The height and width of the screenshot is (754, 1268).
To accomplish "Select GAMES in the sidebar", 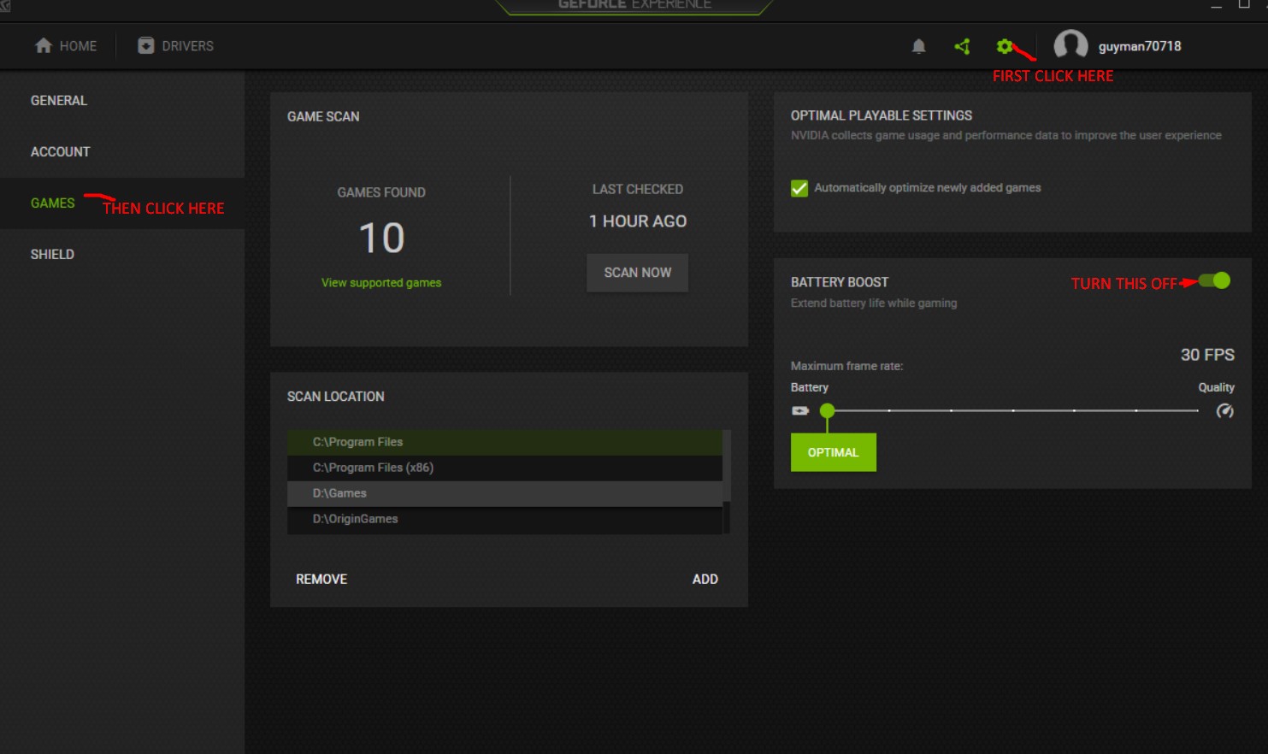I will 53,203.
